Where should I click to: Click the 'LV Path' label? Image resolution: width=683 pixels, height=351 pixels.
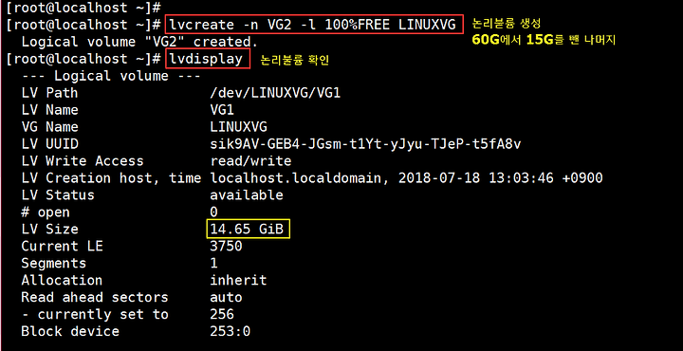49,93
